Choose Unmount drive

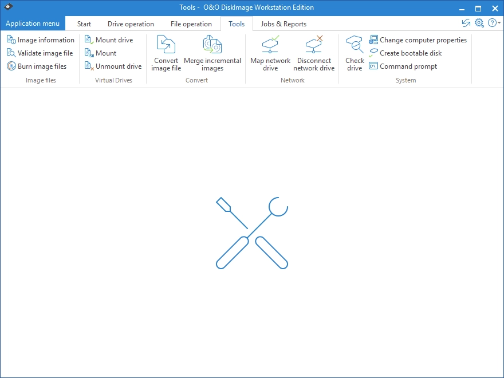tap(113, 66)
